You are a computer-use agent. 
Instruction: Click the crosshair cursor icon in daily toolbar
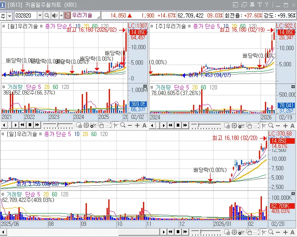264,232
